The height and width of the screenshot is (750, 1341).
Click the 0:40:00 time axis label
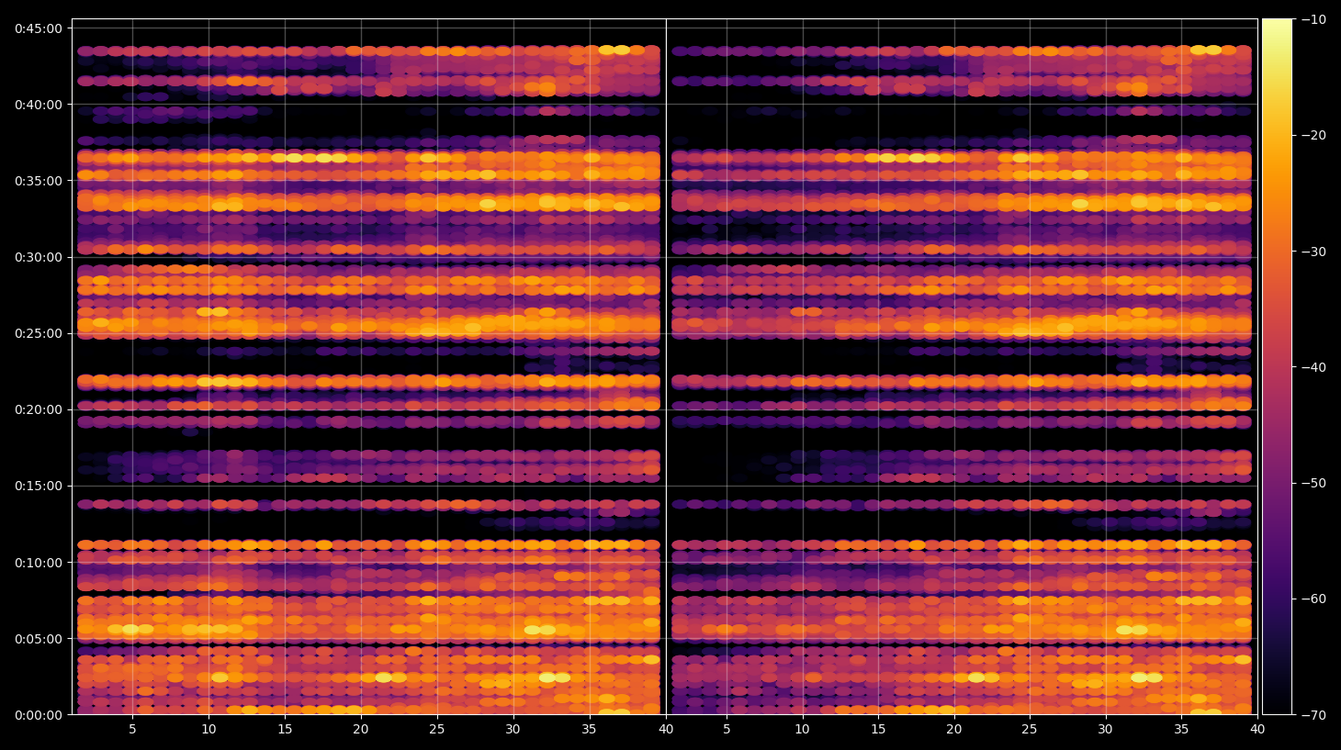39,105
